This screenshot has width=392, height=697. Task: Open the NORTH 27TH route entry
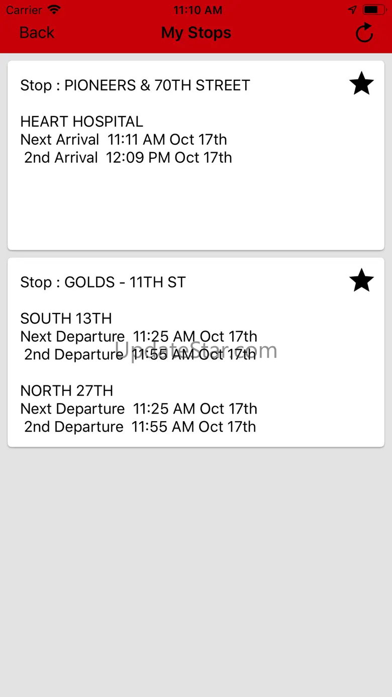pyautogui.click(x=67, y=391)
